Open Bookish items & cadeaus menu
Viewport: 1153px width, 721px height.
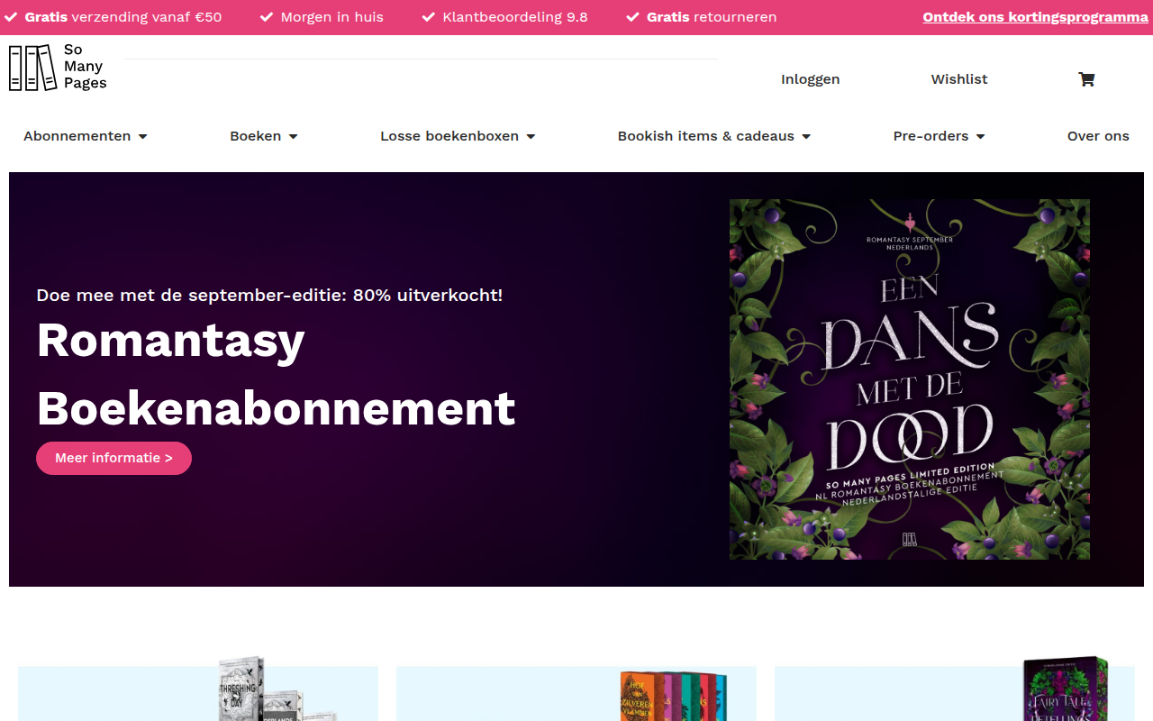coord(706,136)
